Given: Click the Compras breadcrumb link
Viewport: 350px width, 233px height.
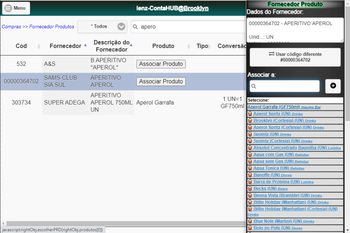Looking at the screenshot, I should pos(11,27).
